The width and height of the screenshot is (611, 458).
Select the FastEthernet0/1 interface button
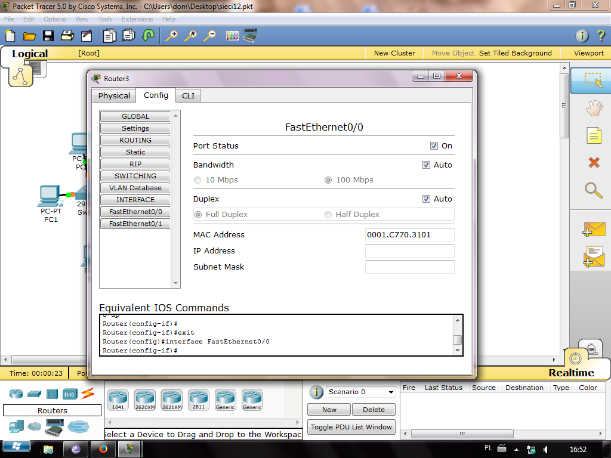click(x=135, y=224)
